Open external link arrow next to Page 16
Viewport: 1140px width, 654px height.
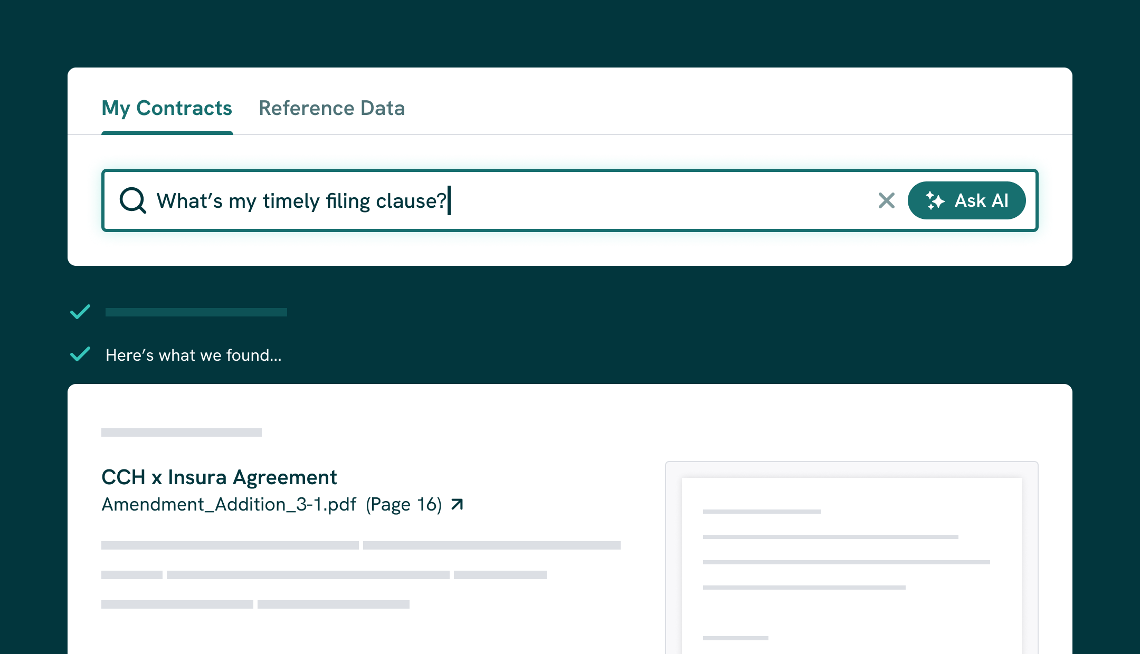(457, 504)
